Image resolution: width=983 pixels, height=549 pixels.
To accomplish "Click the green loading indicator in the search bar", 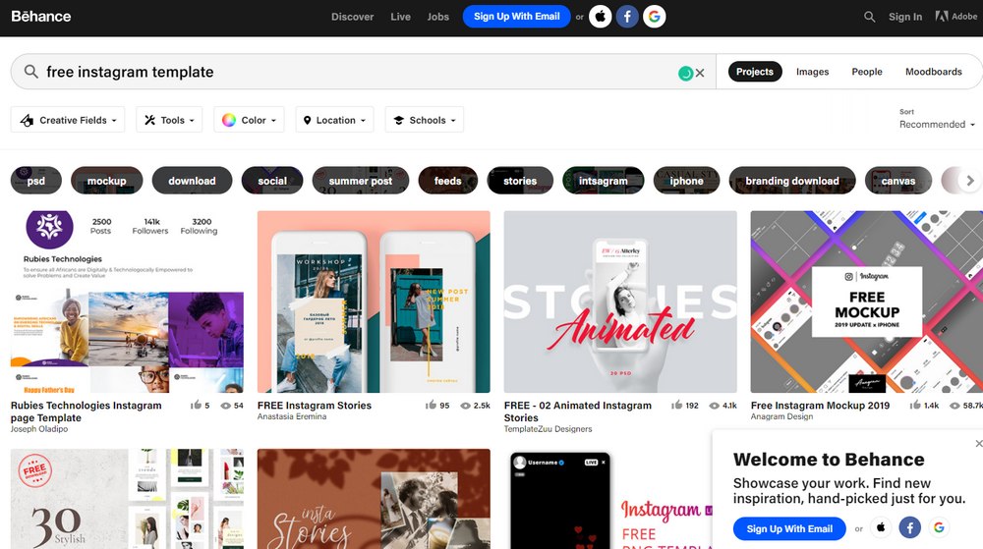I will (x=685, y=74).
